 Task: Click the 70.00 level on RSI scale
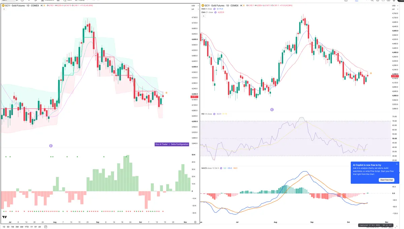pos(394,121)
